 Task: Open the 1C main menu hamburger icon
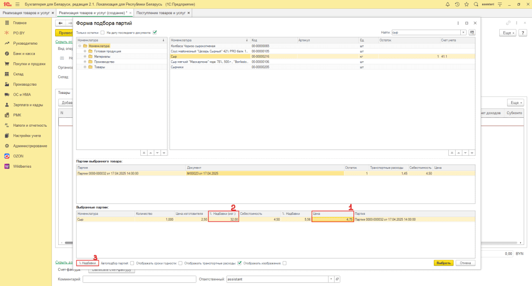pyautogui.click(x=17, y=4)
